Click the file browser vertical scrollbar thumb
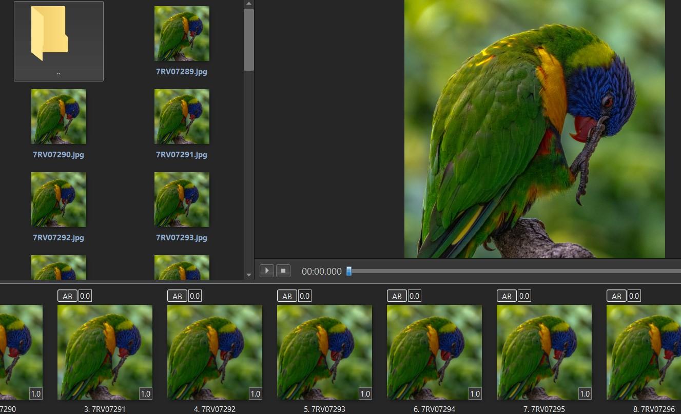The image size is (681, 414). pyautogui.click(x=249, y=39)
